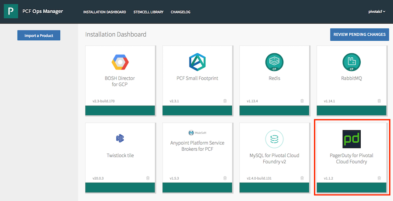Open the Stemcell Library page
The width and height of the screenshot is (393, 201).
[148, 12]
